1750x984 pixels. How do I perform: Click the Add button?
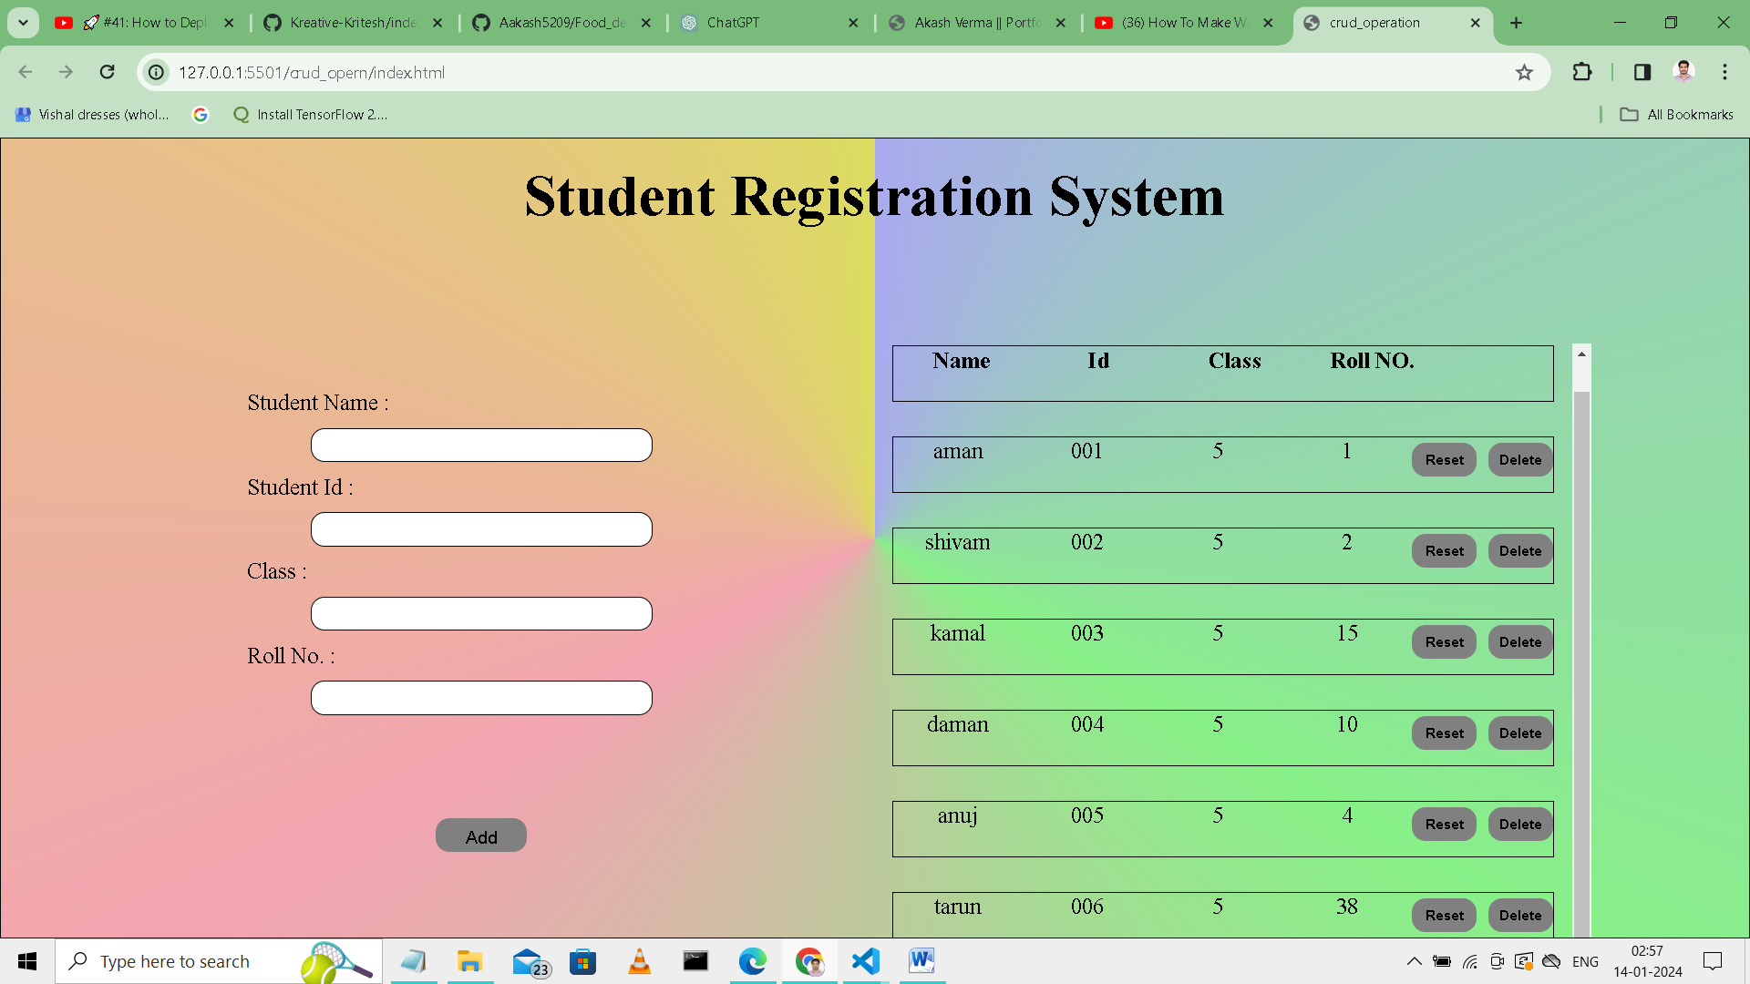pyautogui.click(x=481, y=835)
